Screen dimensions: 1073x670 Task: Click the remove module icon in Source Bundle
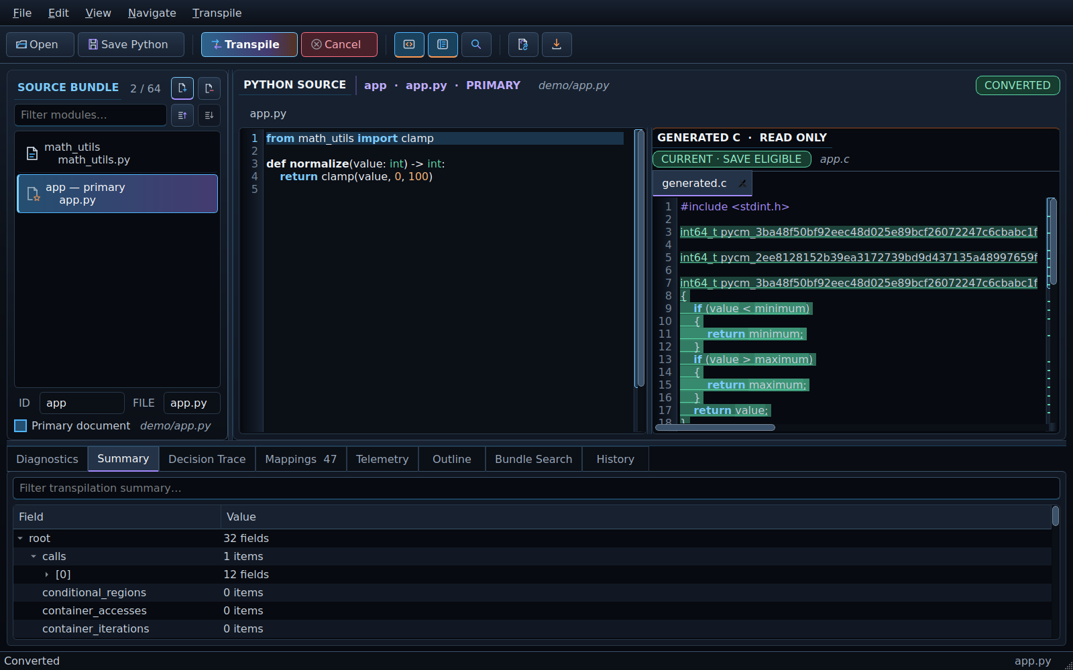click(x=209, y=88)
